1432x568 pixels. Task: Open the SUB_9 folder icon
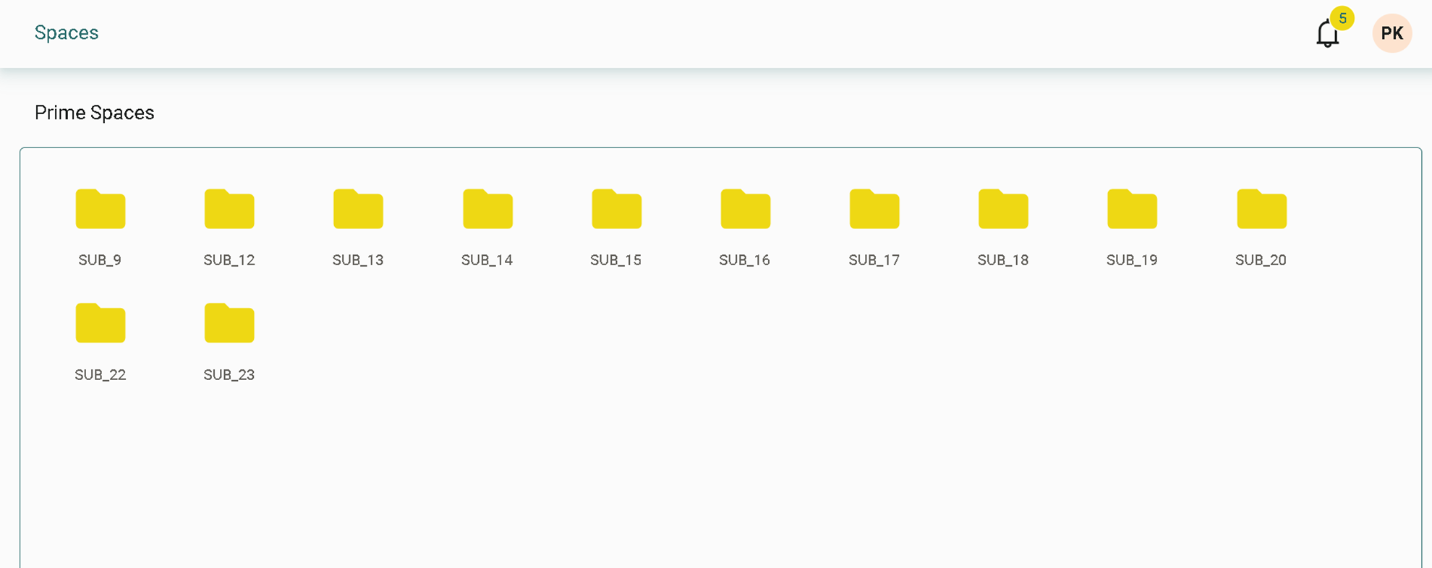coord(101,209)
